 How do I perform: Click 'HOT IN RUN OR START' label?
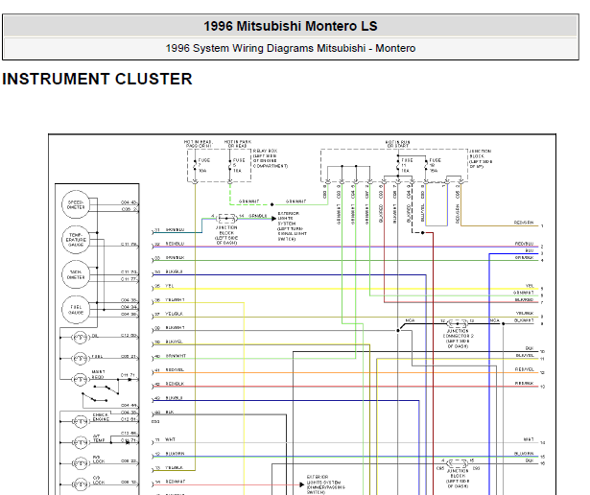[x=397, y=144]
